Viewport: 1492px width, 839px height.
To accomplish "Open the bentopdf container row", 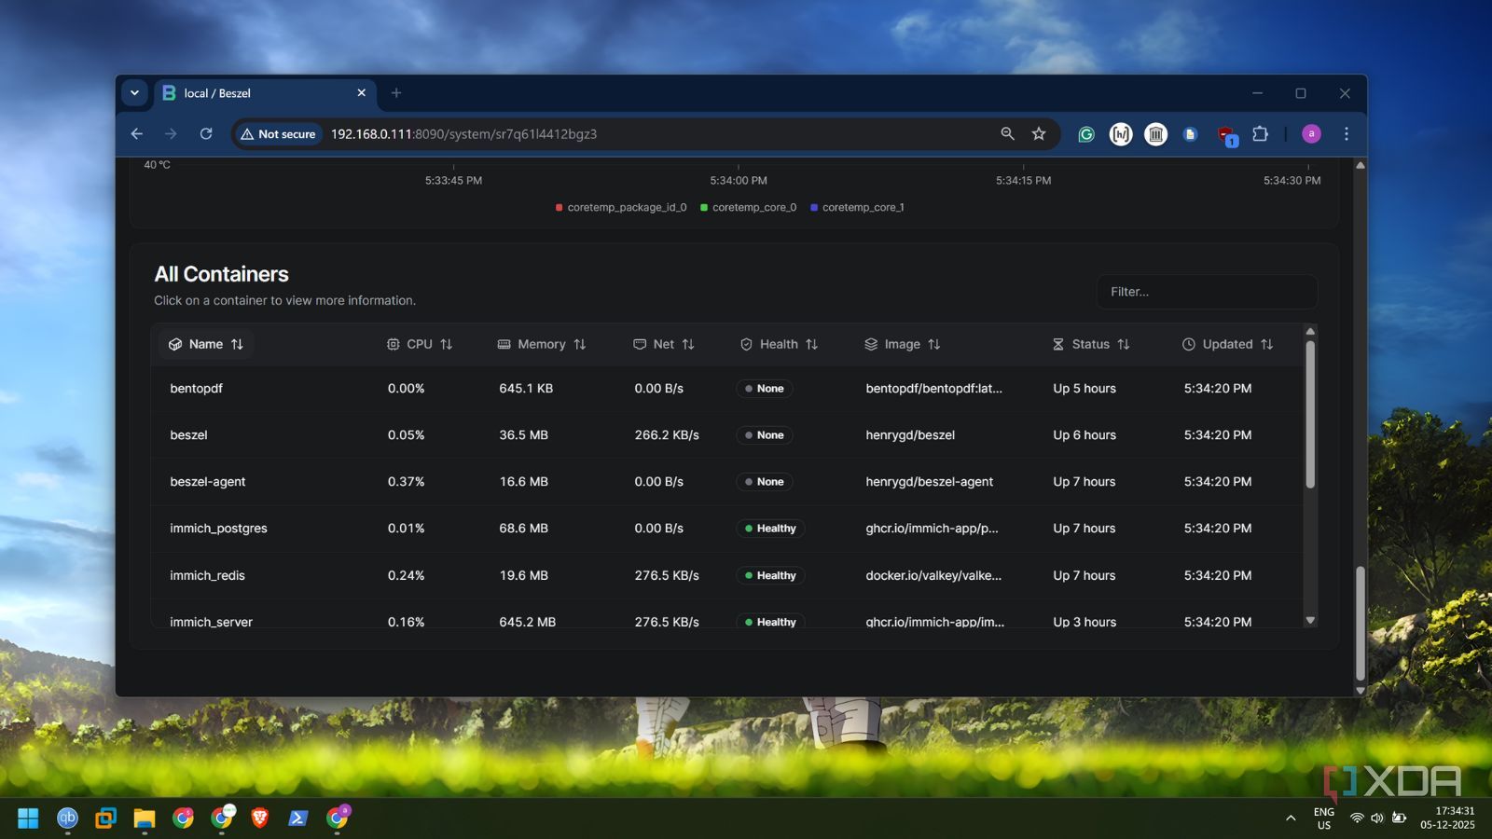I will 727,389.
